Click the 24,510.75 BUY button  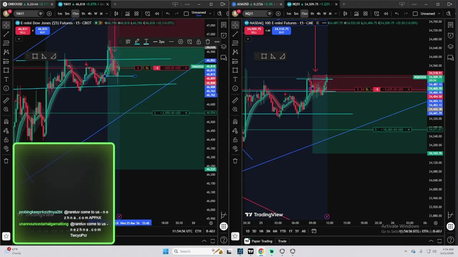(x=281, y=31)
